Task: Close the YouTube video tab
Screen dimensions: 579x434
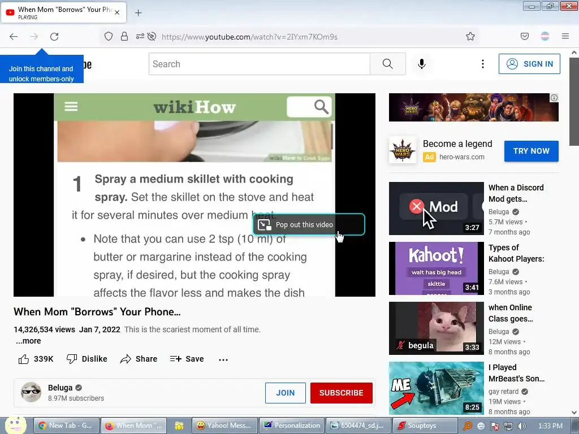Action: pyautogui.click(x=117, y=12)
